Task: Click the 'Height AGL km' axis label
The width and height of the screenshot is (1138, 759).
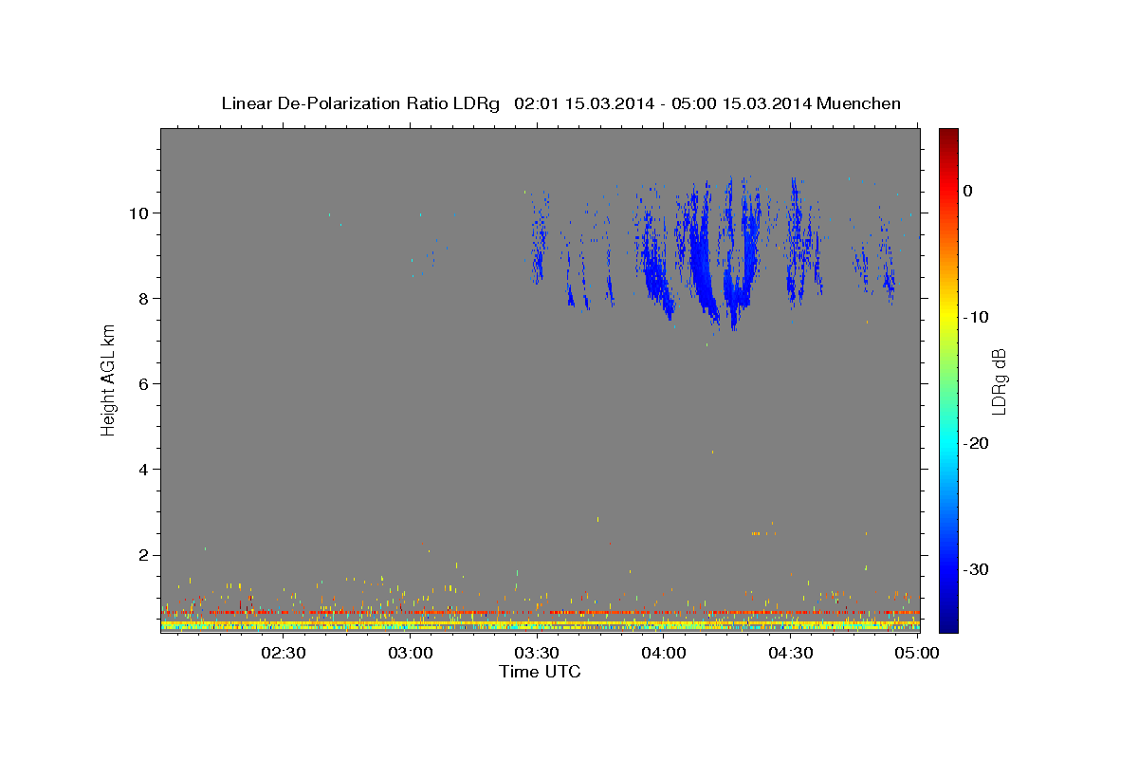Action: [x=109, y=379]
